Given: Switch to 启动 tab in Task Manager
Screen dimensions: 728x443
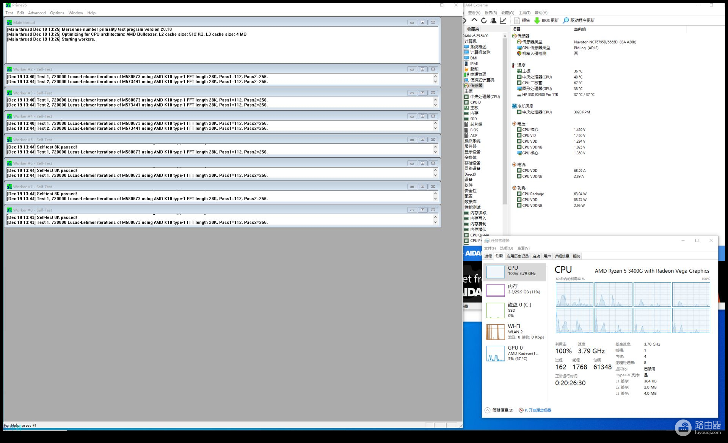Looking at the screenshot, I should tap(536, 256).
